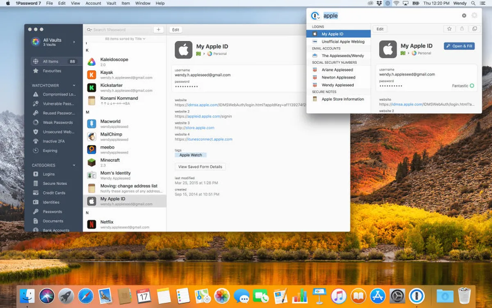Click View Saved Form Details button

click(200, 167)
